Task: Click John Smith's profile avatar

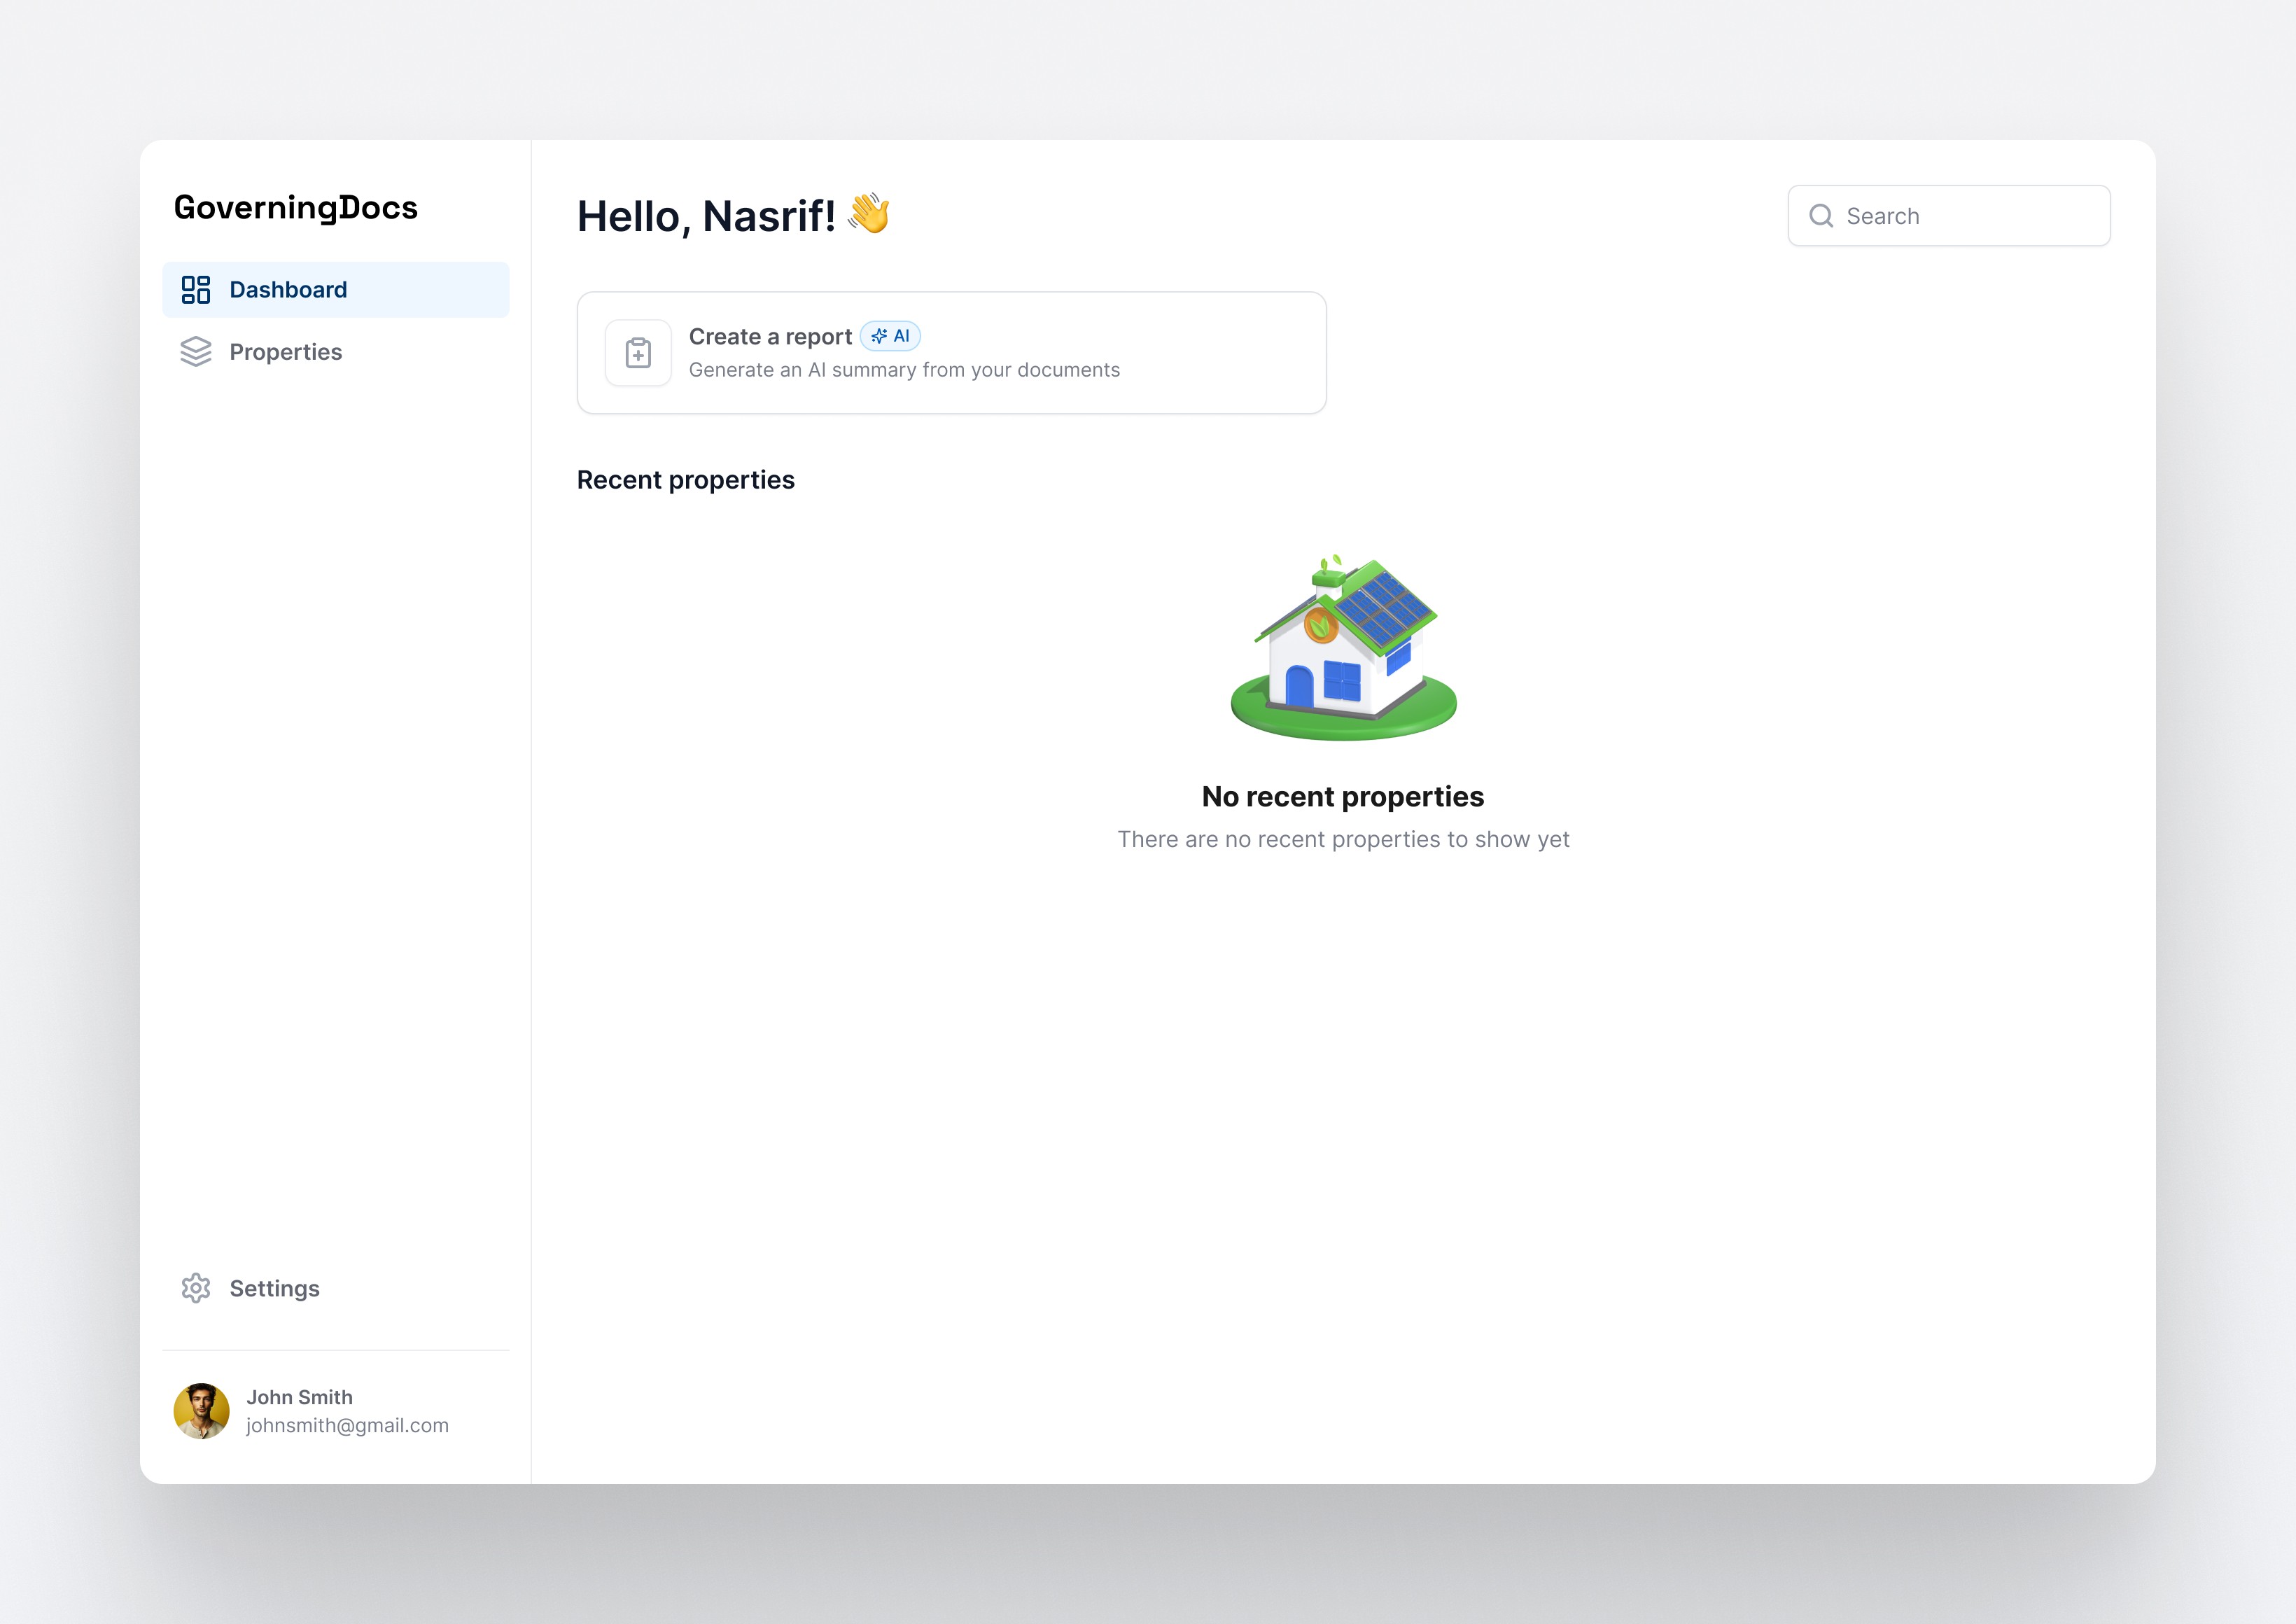Action: point(201,1411)
